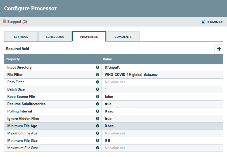The height and width of the screenshot is (157, 227).
Task: Open the Scheduling tab
Action: 55,37
